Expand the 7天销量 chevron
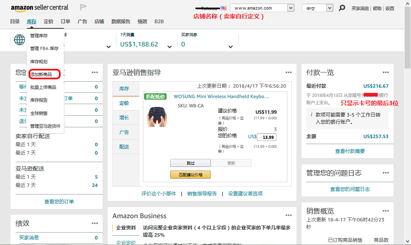411x245 pixels. coord(170,47)
